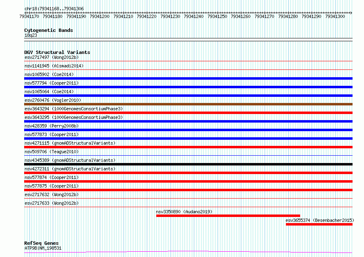The image size is (364, 257).
Task: Select esv2760476 (Vogler2010) label
Action: click(53, 100)
